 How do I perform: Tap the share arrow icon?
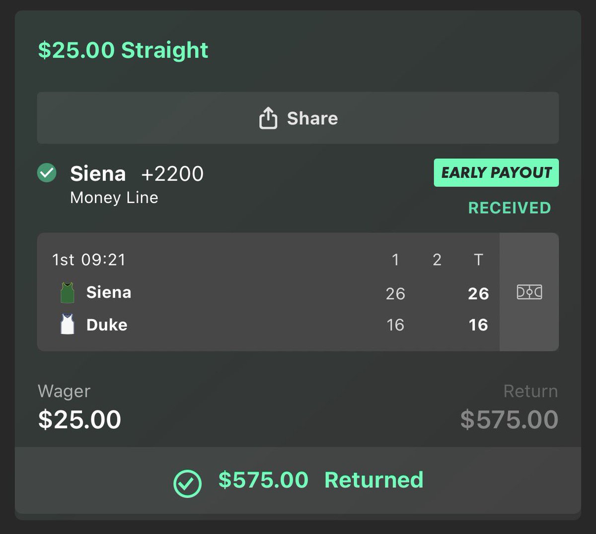coord(268,118)
